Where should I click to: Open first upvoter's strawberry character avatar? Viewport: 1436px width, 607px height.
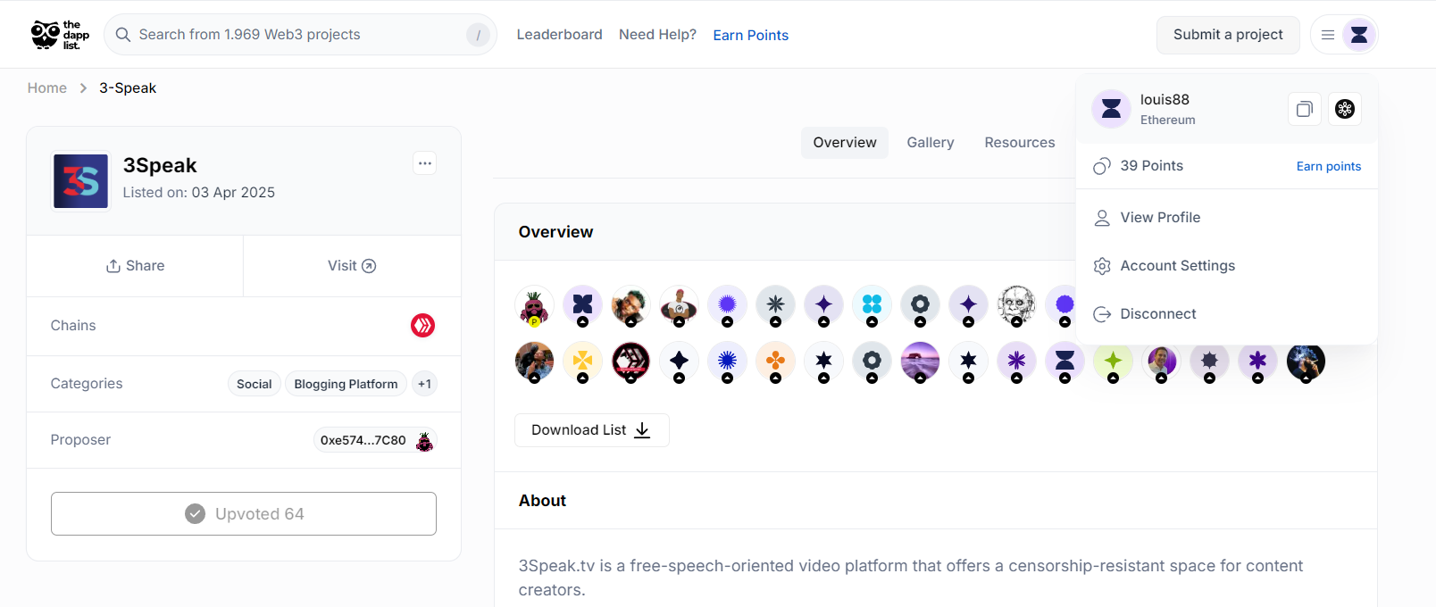point(534,305)
